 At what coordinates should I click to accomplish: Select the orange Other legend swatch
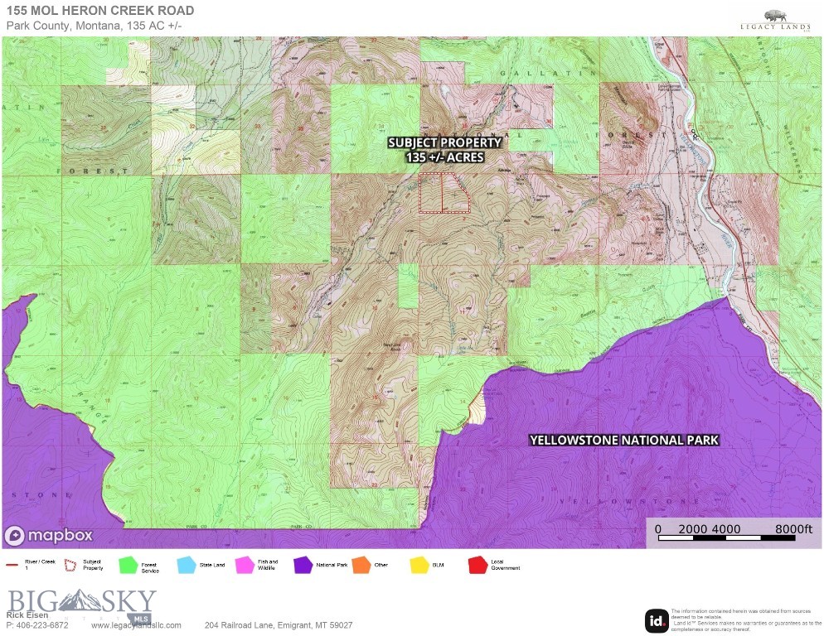pyautogui.click(x=361, y=566)
